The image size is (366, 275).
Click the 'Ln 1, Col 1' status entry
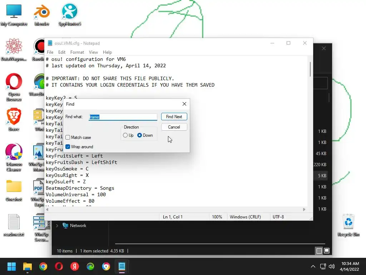click(x=173, y=217)
